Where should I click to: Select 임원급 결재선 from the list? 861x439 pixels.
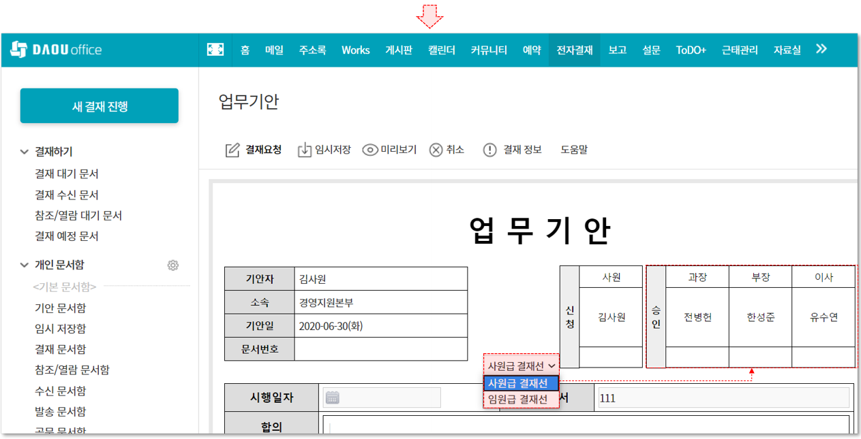518,400
